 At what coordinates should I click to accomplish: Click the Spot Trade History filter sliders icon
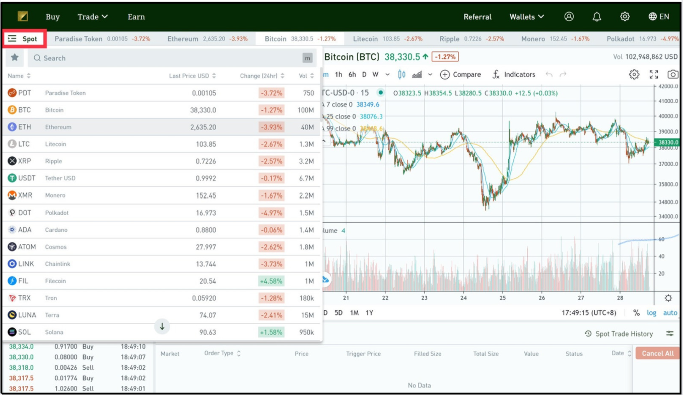click(x=669, y=334)
